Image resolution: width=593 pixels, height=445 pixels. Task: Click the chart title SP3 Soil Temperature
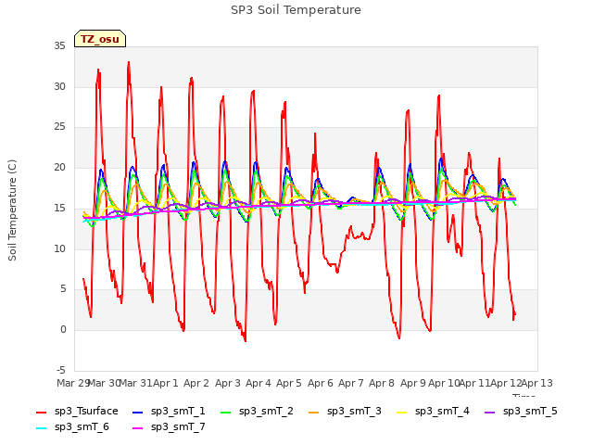(x=296, y=10)
